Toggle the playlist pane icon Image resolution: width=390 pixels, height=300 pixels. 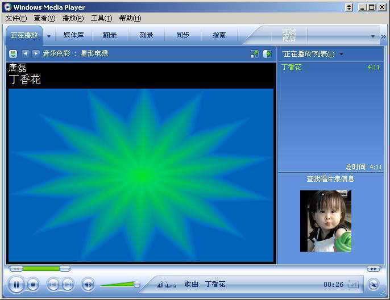tap(267, 54)
